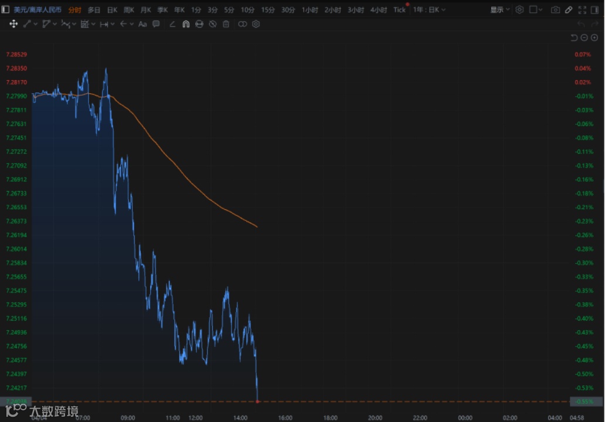Select the arrow marker tool
The height and width of the screenshot is (422, 605).
124,24
